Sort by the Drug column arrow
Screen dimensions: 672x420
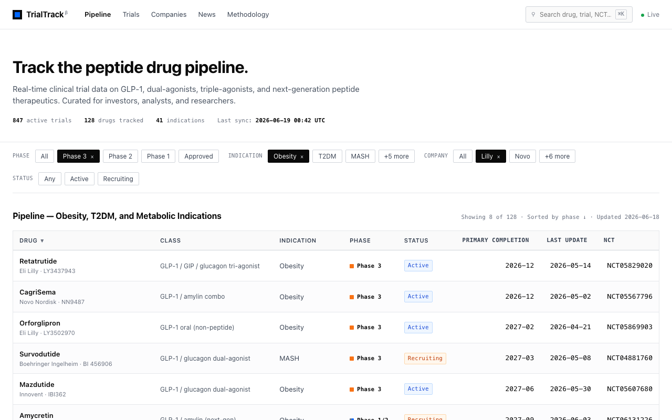click(42, 241)
